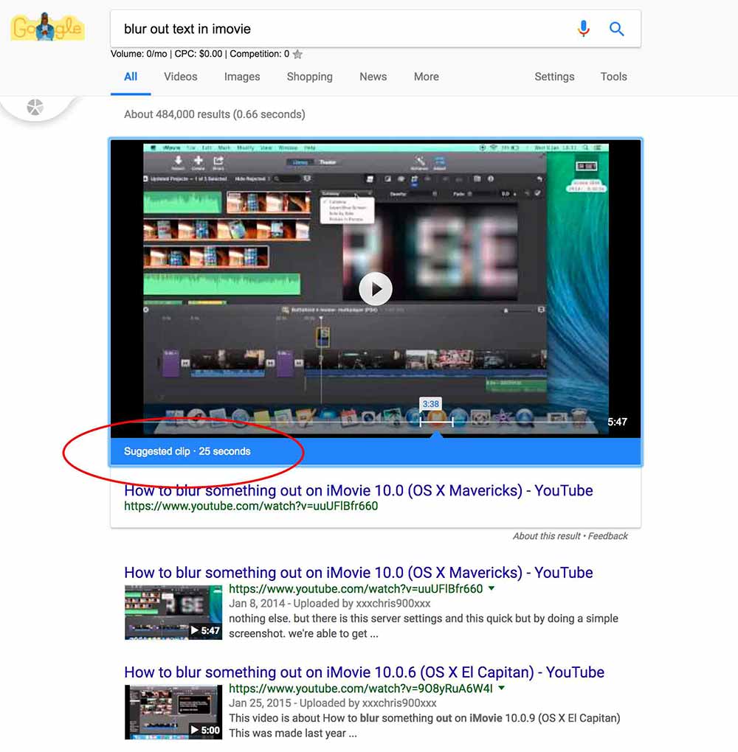738x752 pixels.
Task: Click the Jan 8, 2014 upload date text
Action: pos(257,603)
